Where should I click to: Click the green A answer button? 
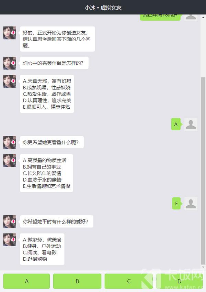click(26, 281)
